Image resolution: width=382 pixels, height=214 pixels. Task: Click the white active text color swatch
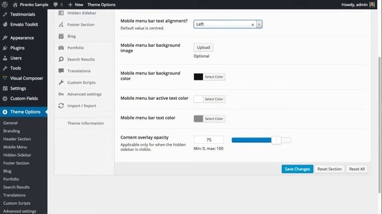point(198,99)
